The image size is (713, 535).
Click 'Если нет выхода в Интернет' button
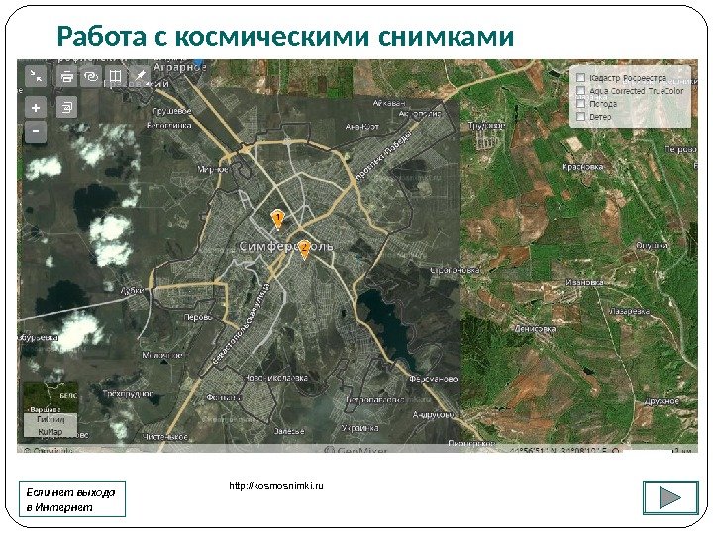pyautogui.click(x=72, y=499)
